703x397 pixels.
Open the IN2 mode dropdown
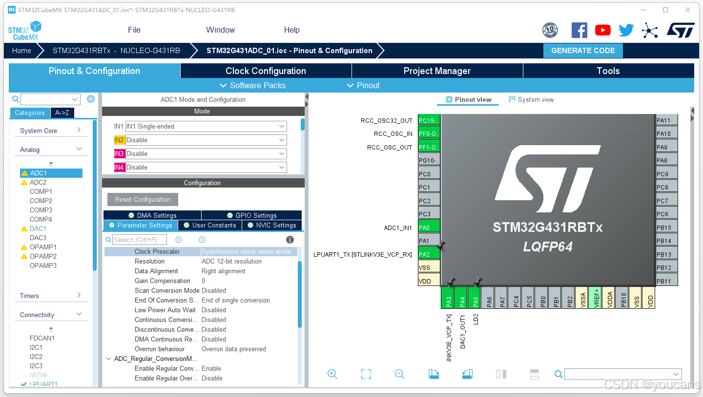(x=206, y=140)
